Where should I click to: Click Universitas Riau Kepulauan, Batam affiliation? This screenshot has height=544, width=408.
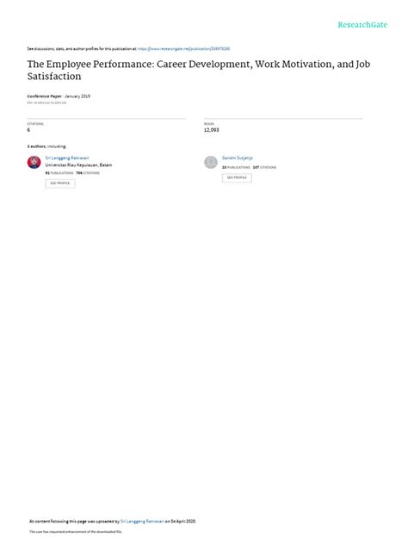click(78, 164)
